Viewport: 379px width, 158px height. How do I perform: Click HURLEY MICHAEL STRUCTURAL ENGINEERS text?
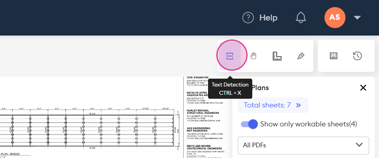[x=203, y=111]
